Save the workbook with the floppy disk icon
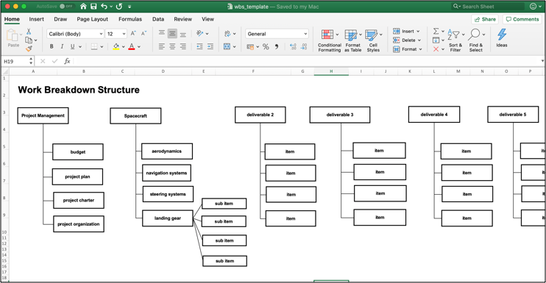Image resolution: width=546 pixels, height=283 pixels. (93, 7)
